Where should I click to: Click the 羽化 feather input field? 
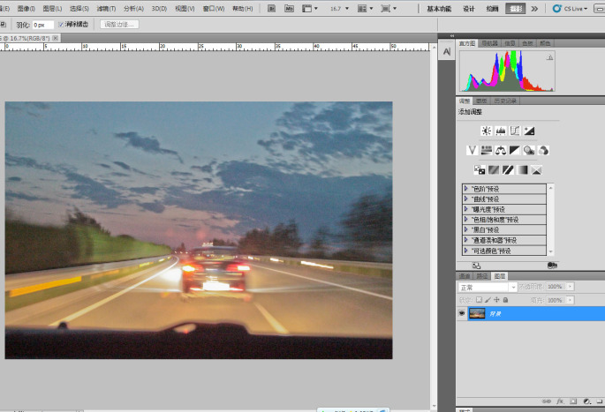(42, 25)
